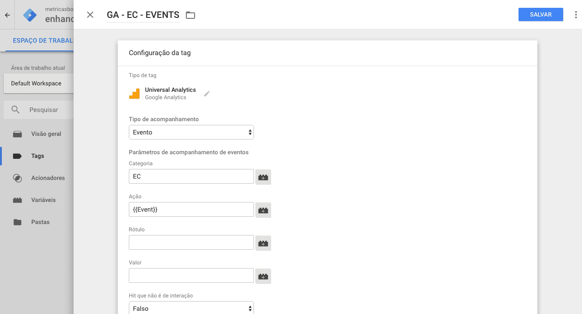
Task: Open the Tipo de acompanhamento dropdown
Action: (191, 132)
